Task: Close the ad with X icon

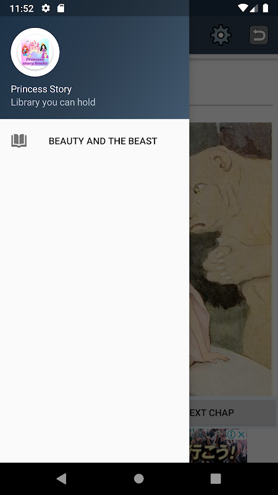Action: pyautogui.click(x=241, y=434)
